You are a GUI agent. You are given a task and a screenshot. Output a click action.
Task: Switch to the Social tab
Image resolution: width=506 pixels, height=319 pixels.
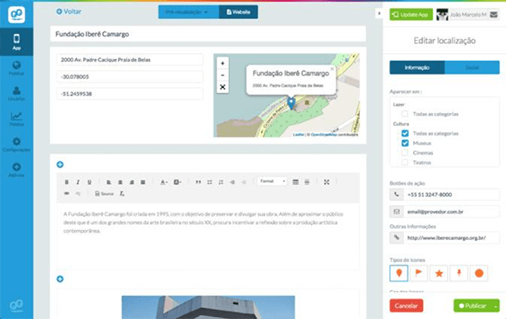click(472, 67)
